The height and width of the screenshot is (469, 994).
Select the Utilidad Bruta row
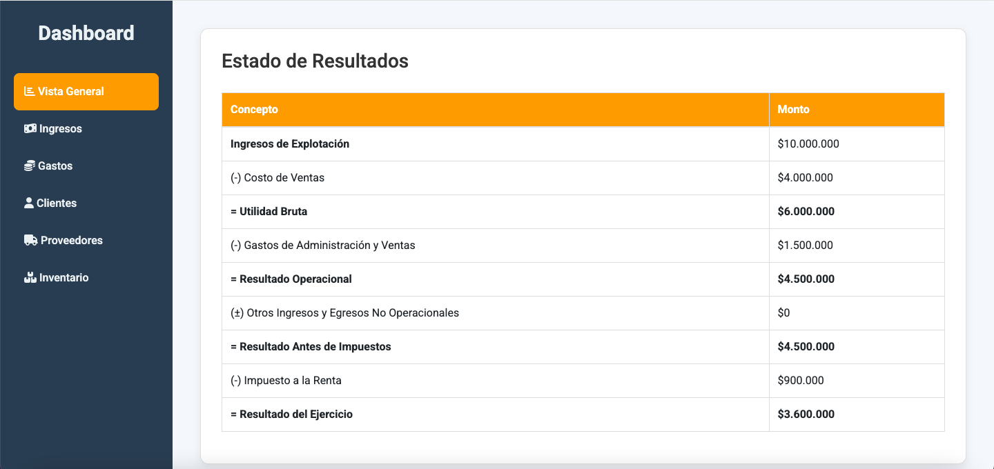point(583,212)
